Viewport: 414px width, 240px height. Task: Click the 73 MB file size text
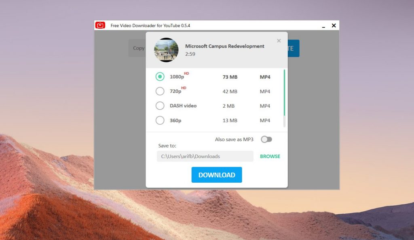[x=230, y=77]
